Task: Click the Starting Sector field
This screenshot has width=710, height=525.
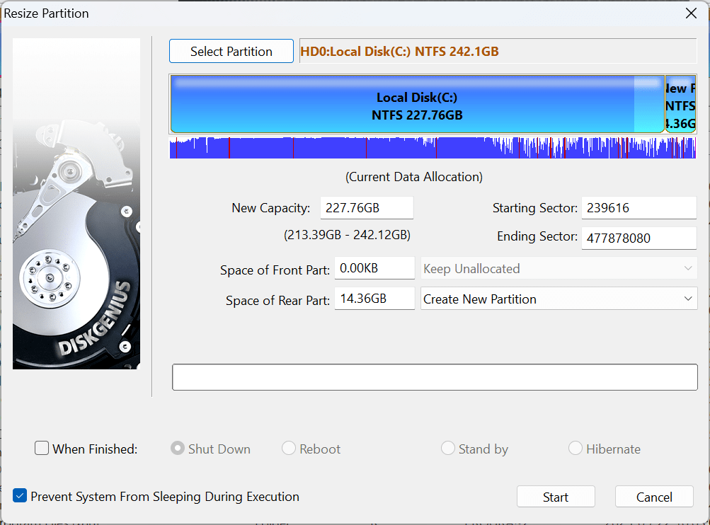Action: 639,208
